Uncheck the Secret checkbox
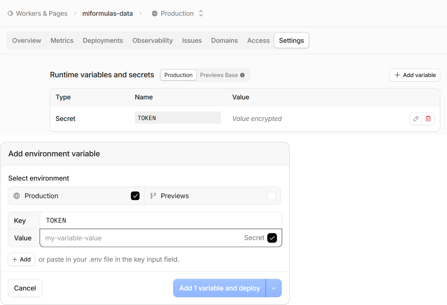The height and width of the screenshot is (305, 447). pyautogui.click(x=272, y=238)
